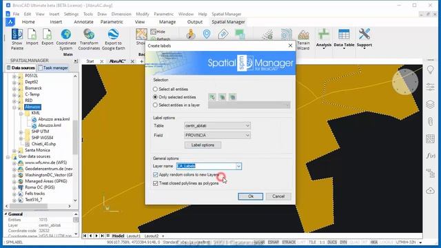Open the Layer name dropdown arrow
This screenshot has width=441, height=248.
[x=238, y=166]
